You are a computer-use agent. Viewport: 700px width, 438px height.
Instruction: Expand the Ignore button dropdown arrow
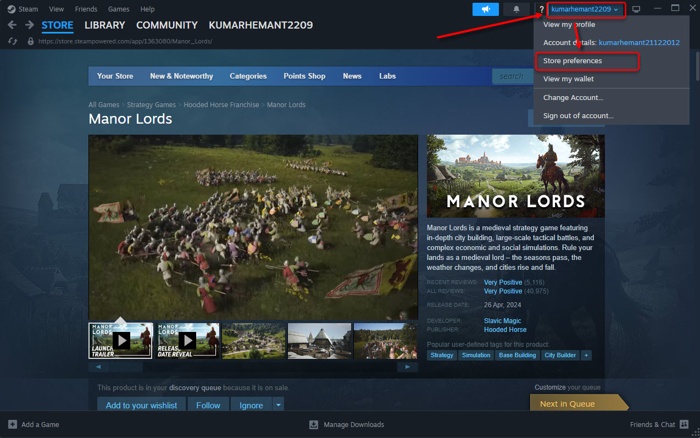tap(278, 405)
